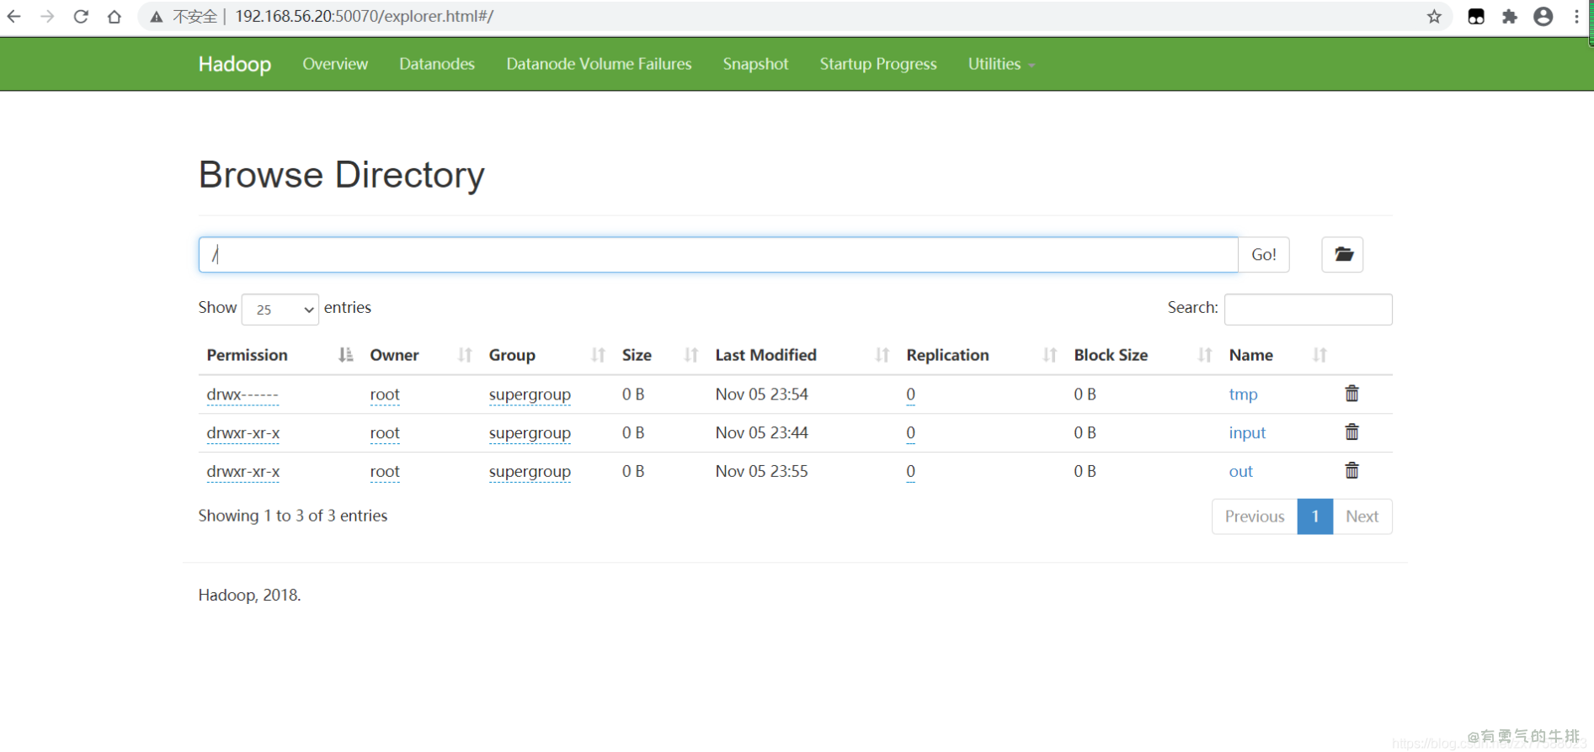
Task: Click supergroup in the input row
Action: [530, 433]
